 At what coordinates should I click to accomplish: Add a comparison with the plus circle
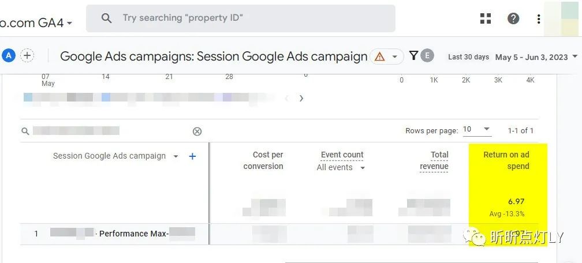[x=27, y=55]
